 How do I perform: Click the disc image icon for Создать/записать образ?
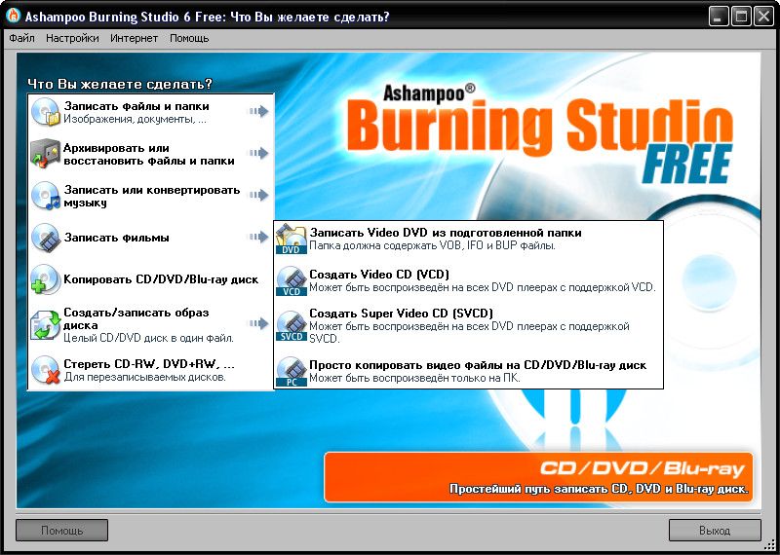46,324
